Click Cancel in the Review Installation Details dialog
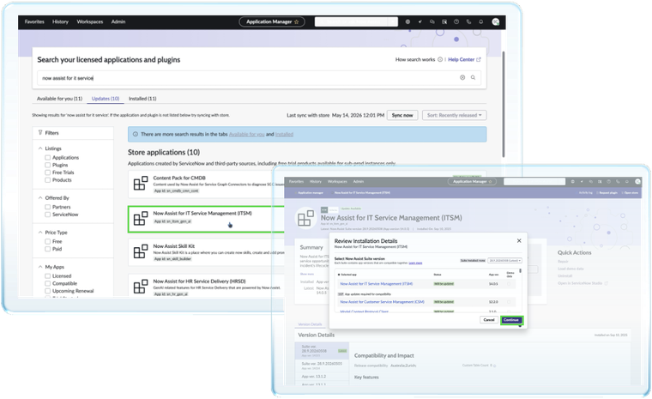 tap(489, 320)
